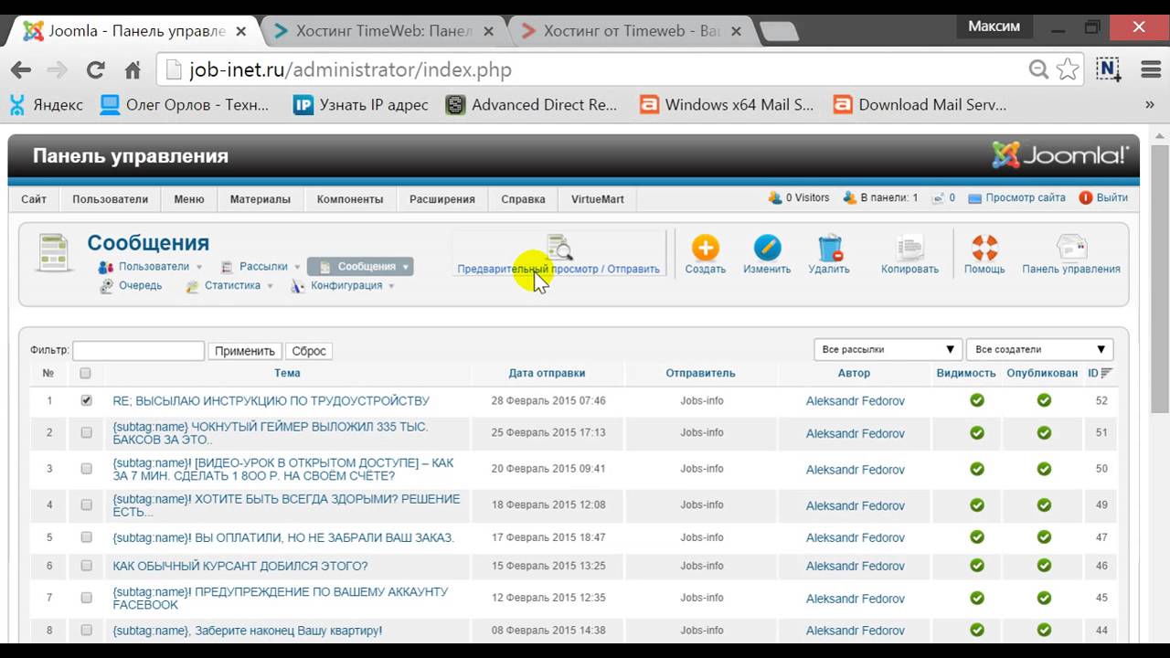This screenshot has width=1170, height=658.
Task: Toggle published icon for row ID 52
Action: coord(1044,400)
